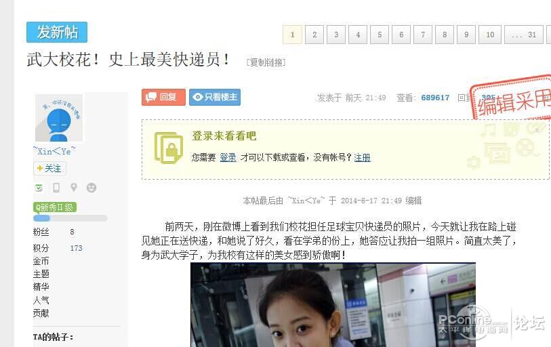The height and width of the screenshot is (347, 551).
Task: Follow the user with +关注 button
Action: (x=49, y=168)
